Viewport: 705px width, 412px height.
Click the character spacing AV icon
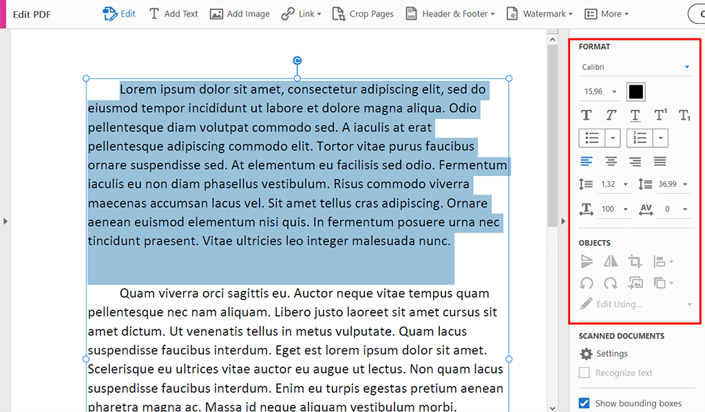click(x=646, y=209)
